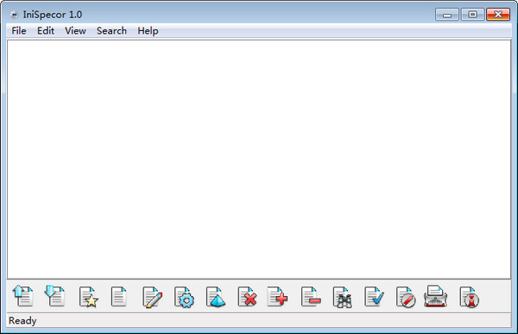Open the File menu

pos(19,31)
